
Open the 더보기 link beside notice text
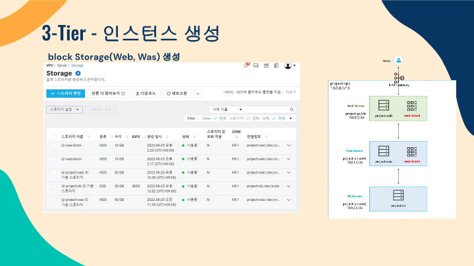pos(291,92)
